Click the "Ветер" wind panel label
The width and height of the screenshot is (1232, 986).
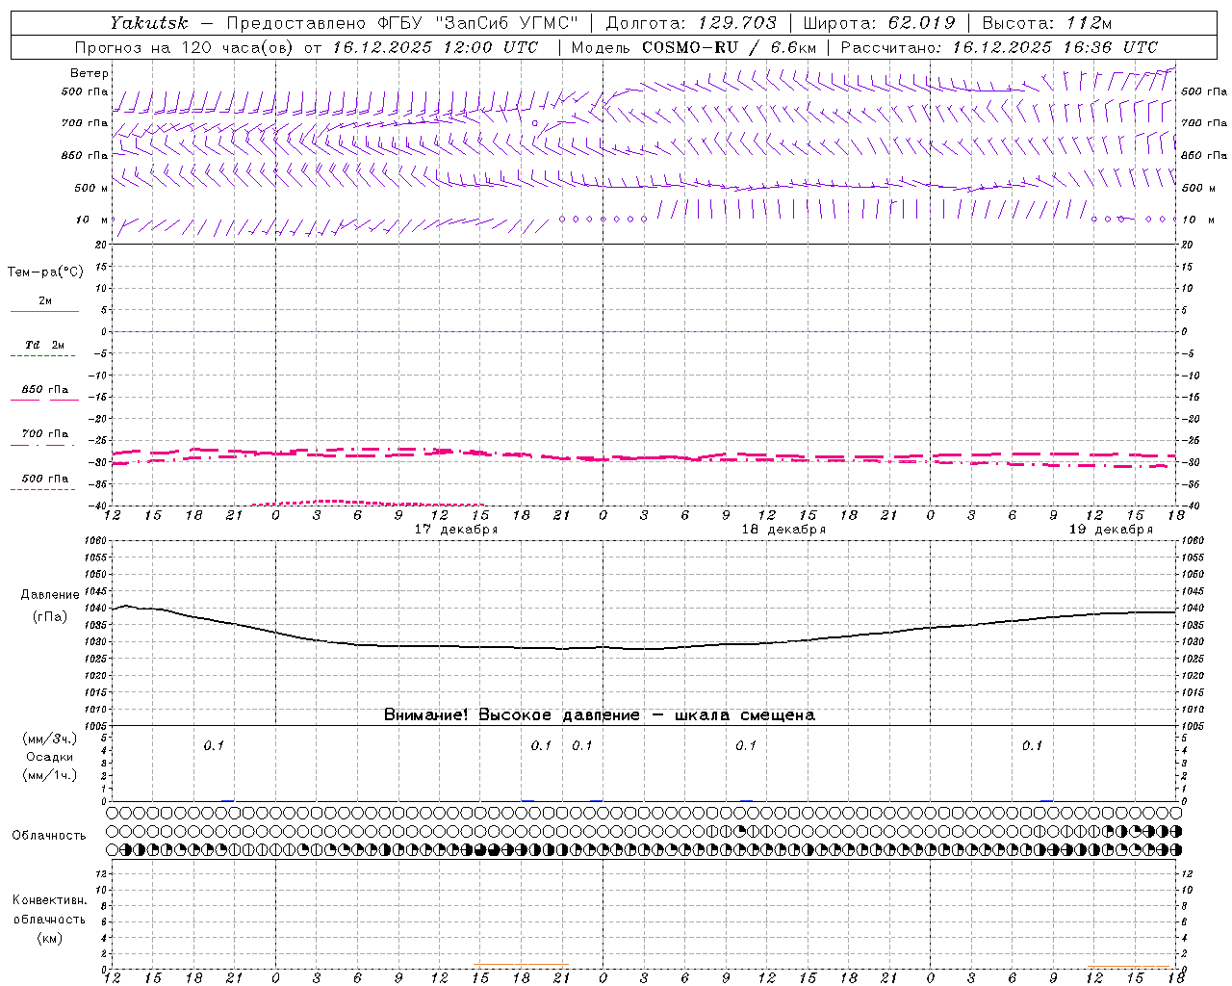(x=90, y=73)
